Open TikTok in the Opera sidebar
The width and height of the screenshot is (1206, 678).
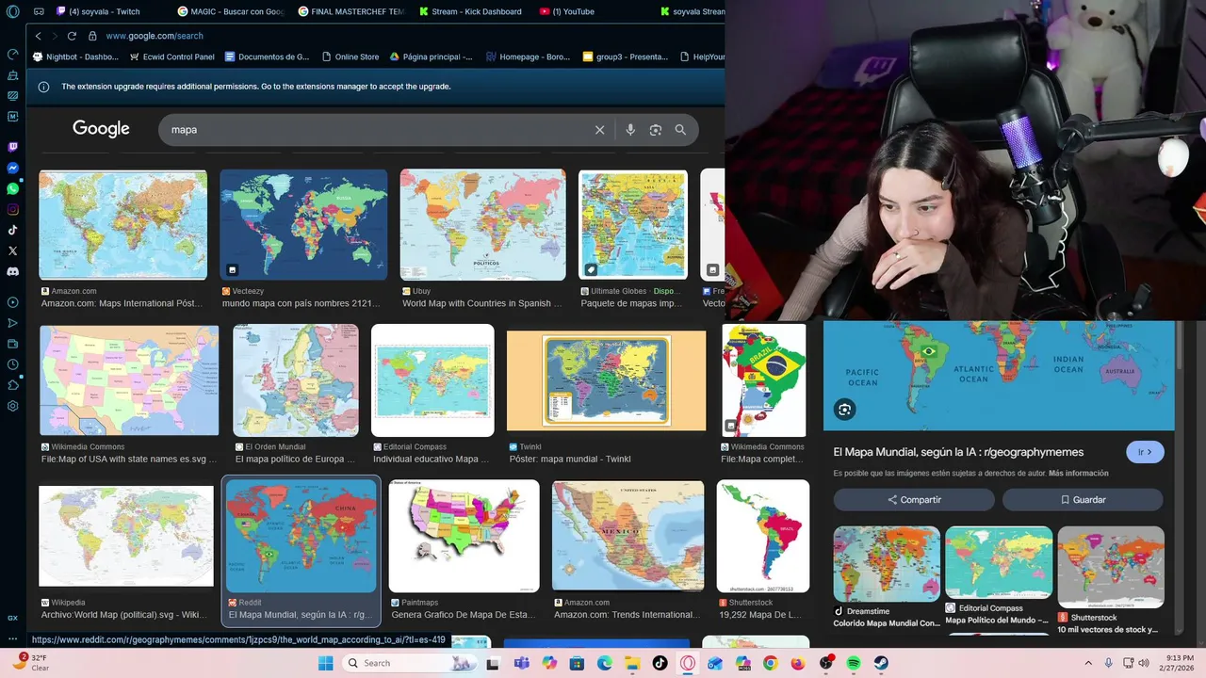pyautogui.click(x=13, y=230)
